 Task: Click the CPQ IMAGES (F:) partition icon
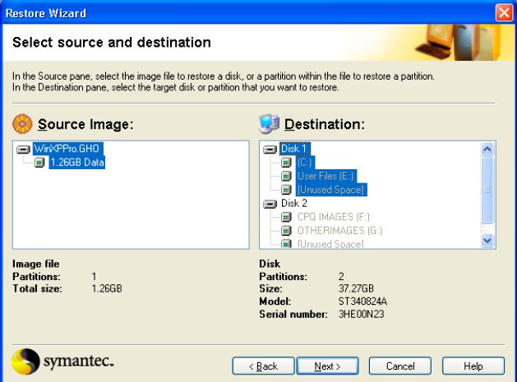(x=286, y=217)
